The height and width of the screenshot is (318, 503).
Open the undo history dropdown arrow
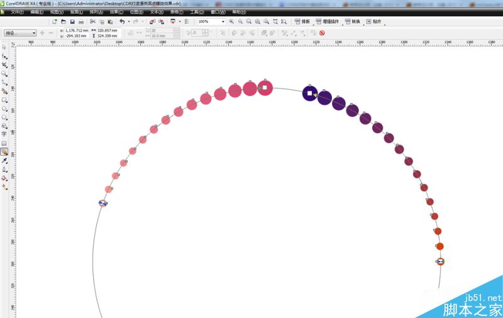pos(129,21)
